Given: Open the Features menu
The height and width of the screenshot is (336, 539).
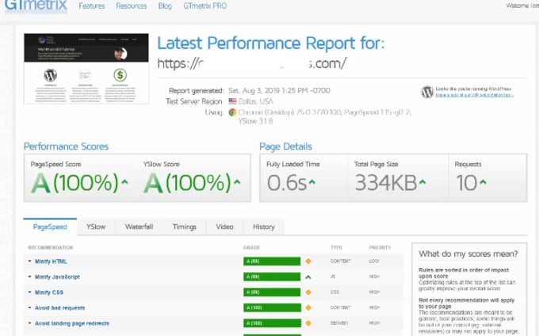Looking at the screenshot, I should coord(92,6).
